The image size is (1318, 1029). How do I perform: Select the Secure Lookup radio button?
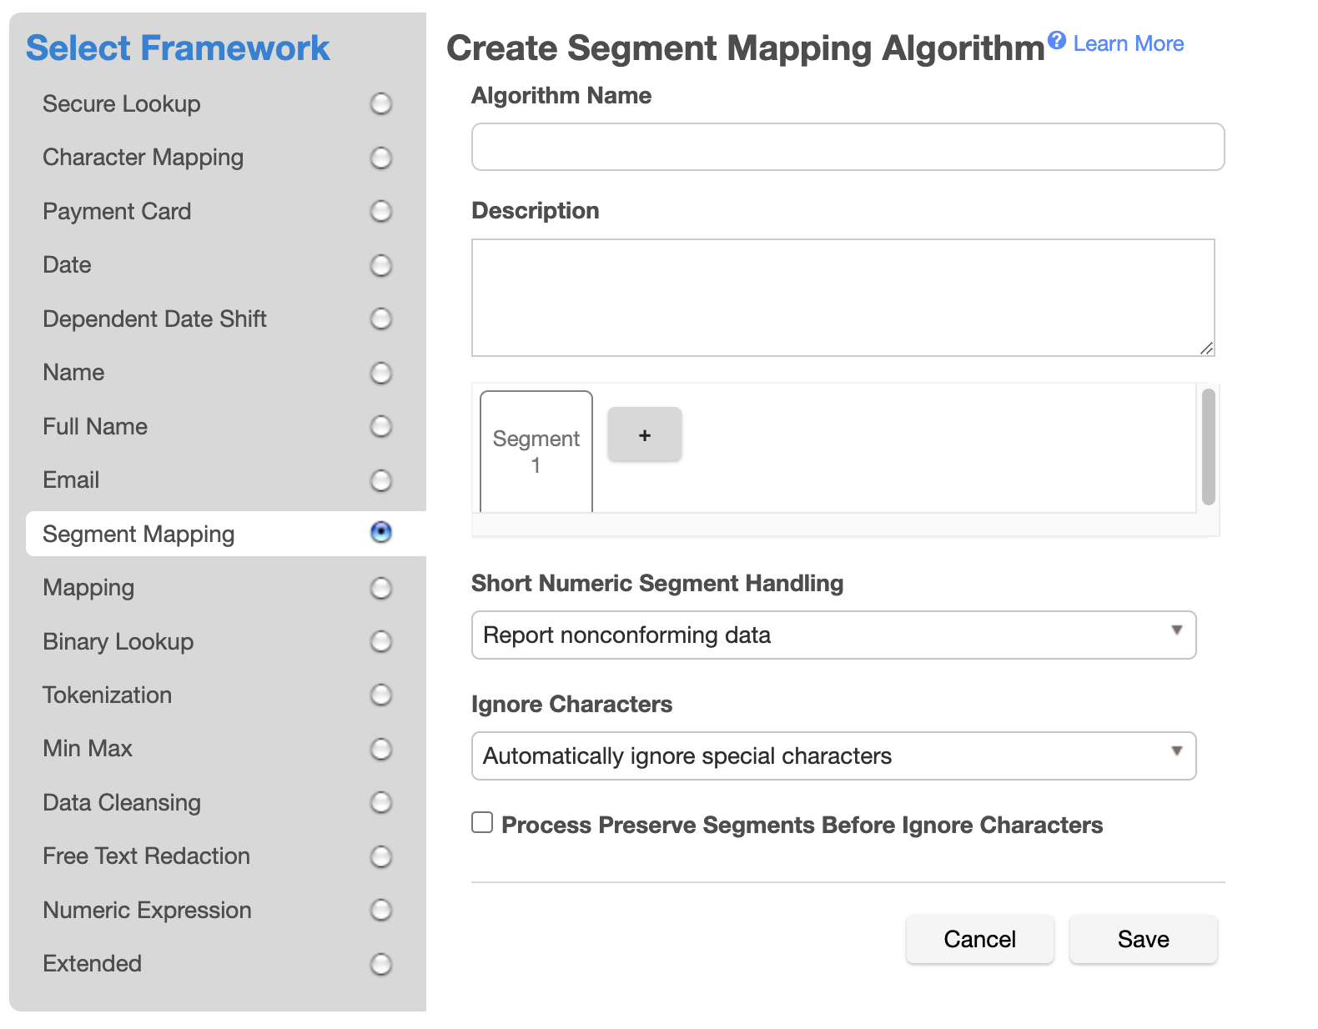380,104
